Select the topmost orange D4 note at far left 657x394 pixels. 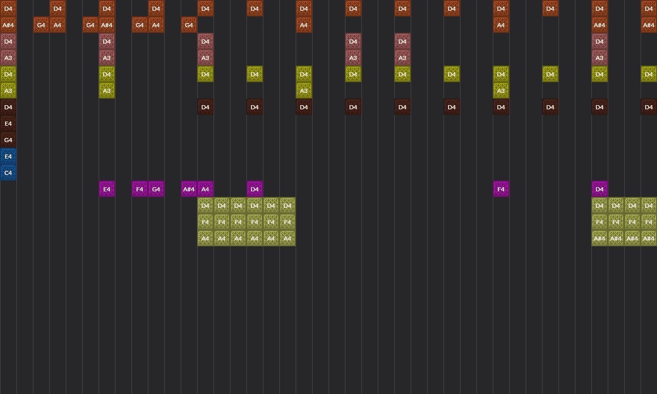[8, 9]
